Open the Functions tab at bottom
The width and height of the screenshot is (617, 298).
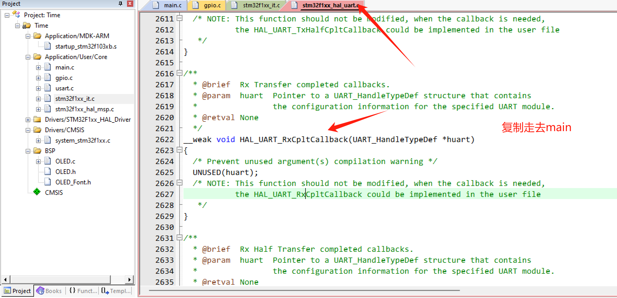[x=84, y=291]
